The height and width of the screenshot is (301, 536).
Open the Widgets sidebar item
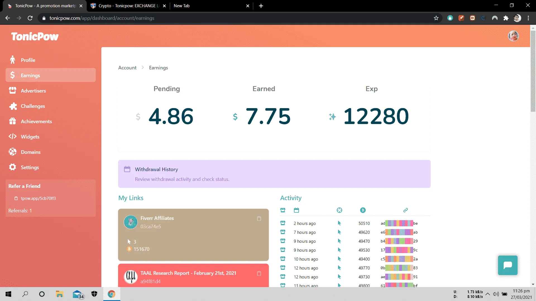click(x=51, y=137)
